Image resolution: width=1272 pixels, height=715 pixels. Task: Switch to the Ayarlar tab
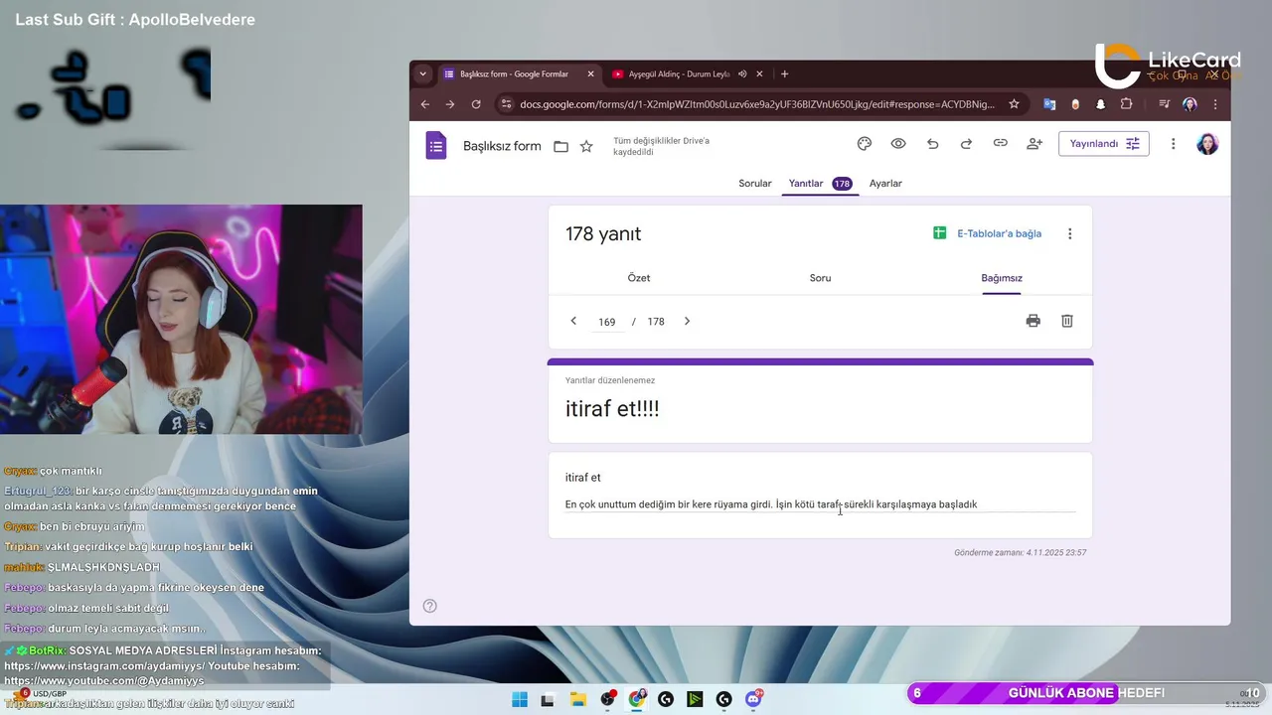pyautogui.click(x=885, y=184)
